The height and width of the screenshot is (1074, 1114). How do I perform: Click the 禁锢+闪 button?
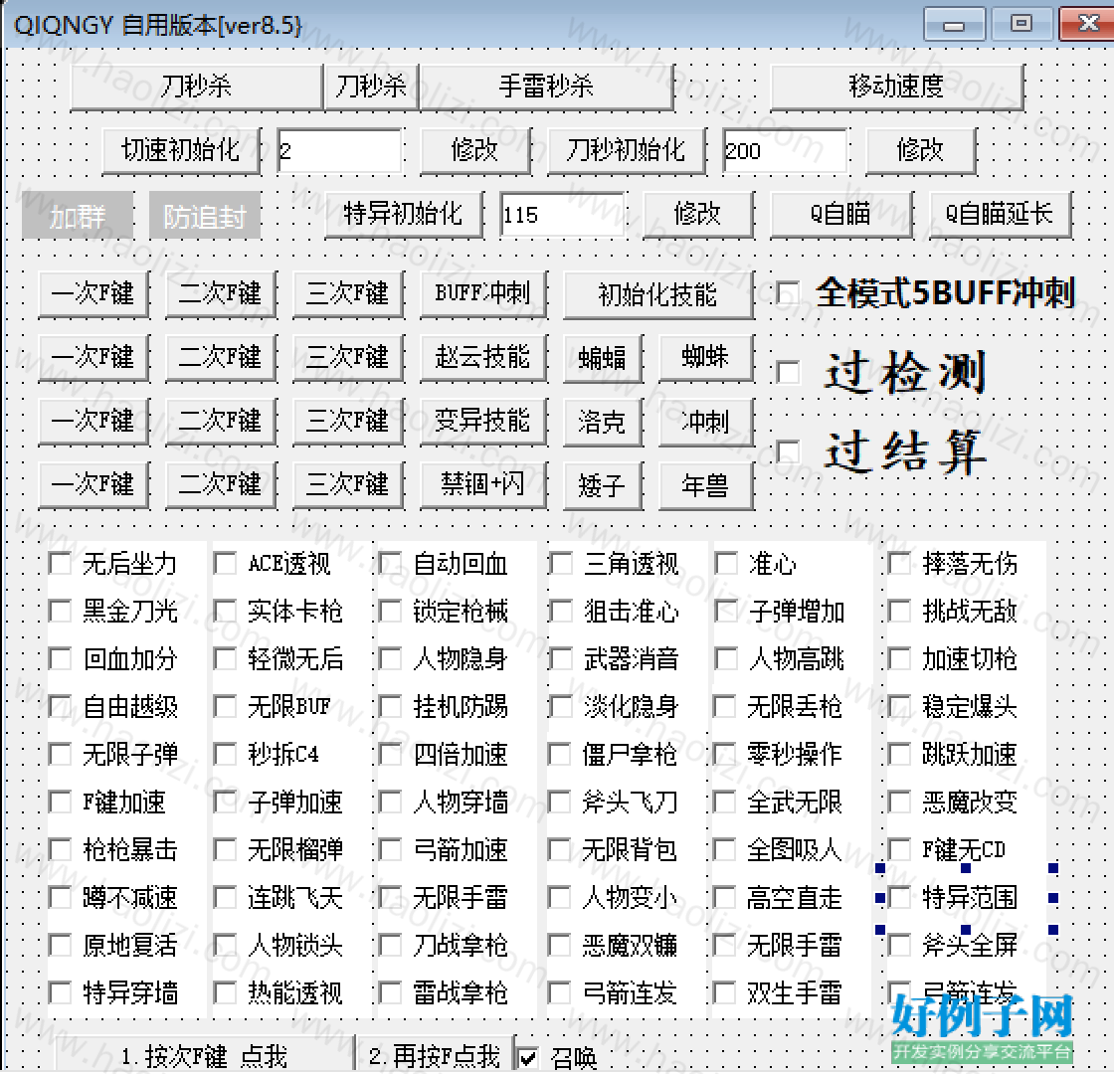[x=483, y=484]
